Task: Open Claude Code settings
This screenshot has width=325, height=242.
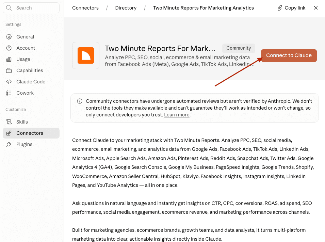Action: point(31,82)
